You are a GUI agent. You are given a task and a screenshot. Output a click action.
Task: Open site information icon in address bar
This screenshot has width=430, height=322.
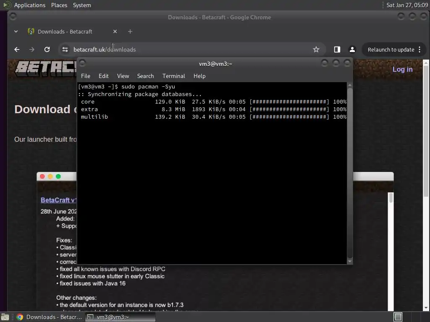pos(65,49)
